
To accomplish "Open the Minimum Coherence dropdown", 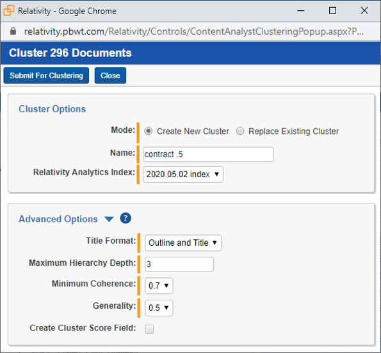I will [x=159, y=286].
